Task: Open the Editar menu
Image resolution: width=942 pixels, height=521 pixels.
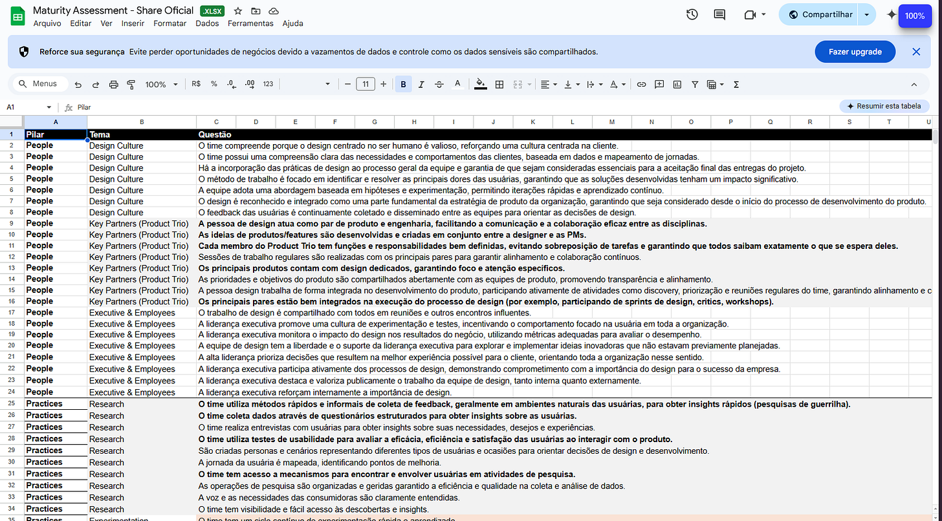Action: tap(81, 23)
